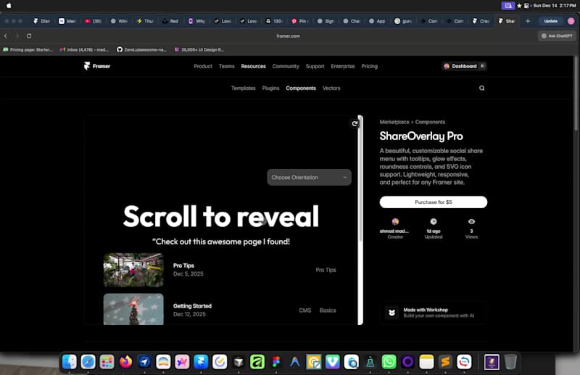Screen dimensions: 580x375
Task: Click the Made with Workshop banner
Action: pyautogui.click(x=433, y=313)
